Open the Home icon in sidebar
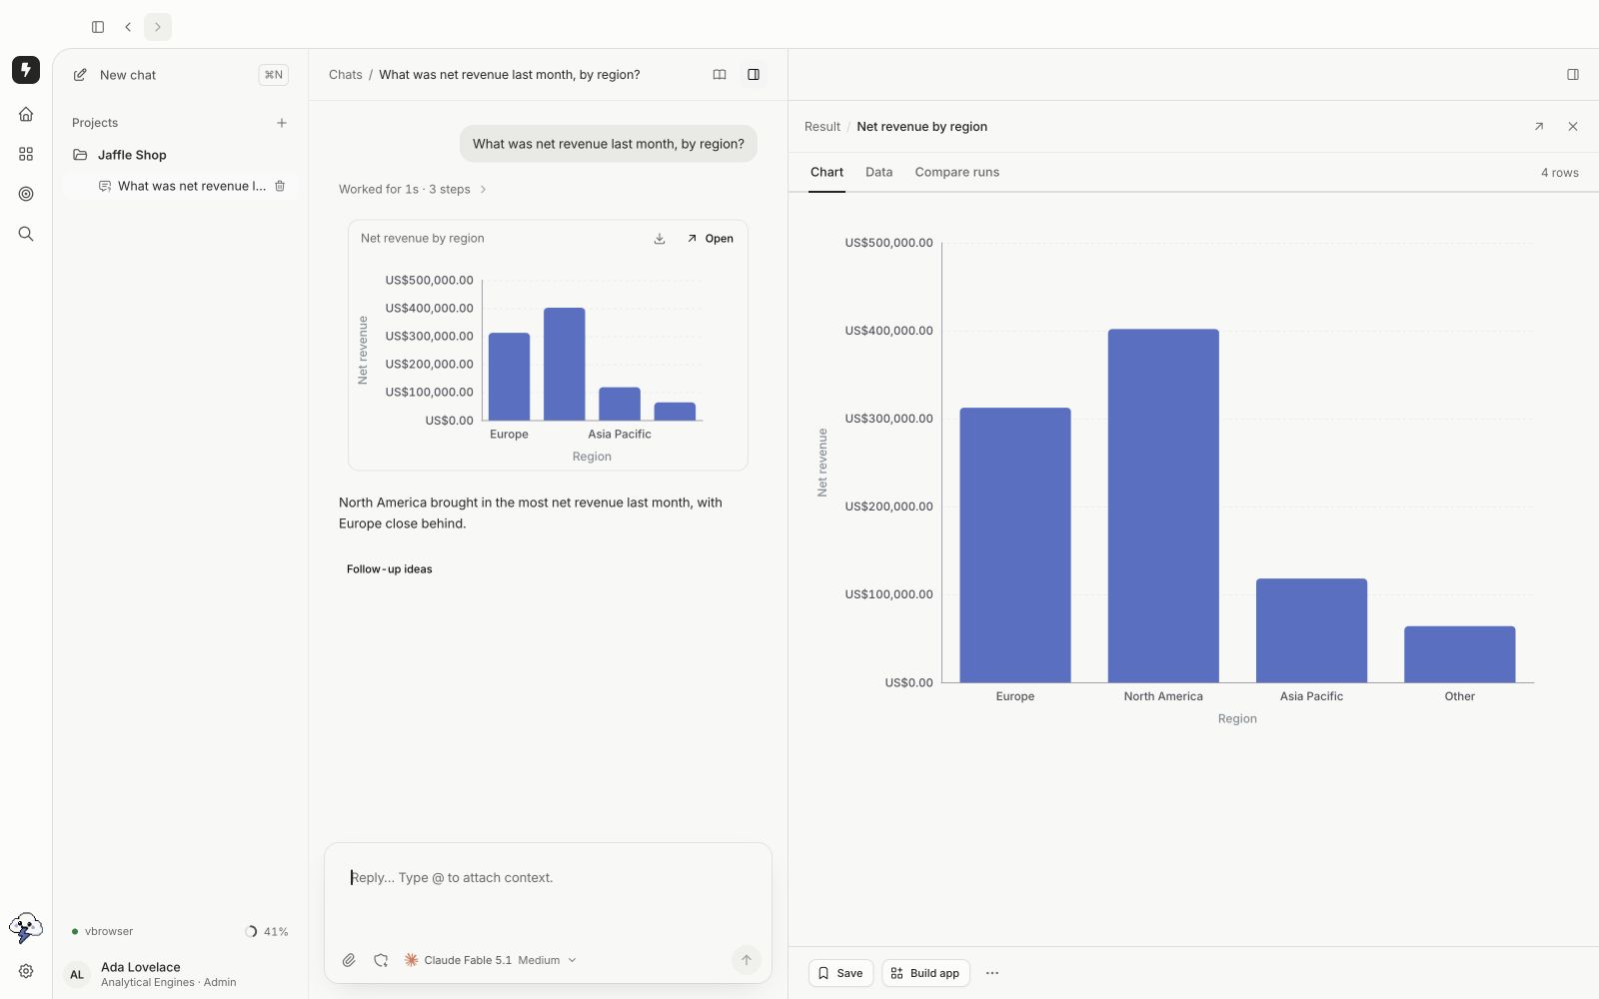 26,114
